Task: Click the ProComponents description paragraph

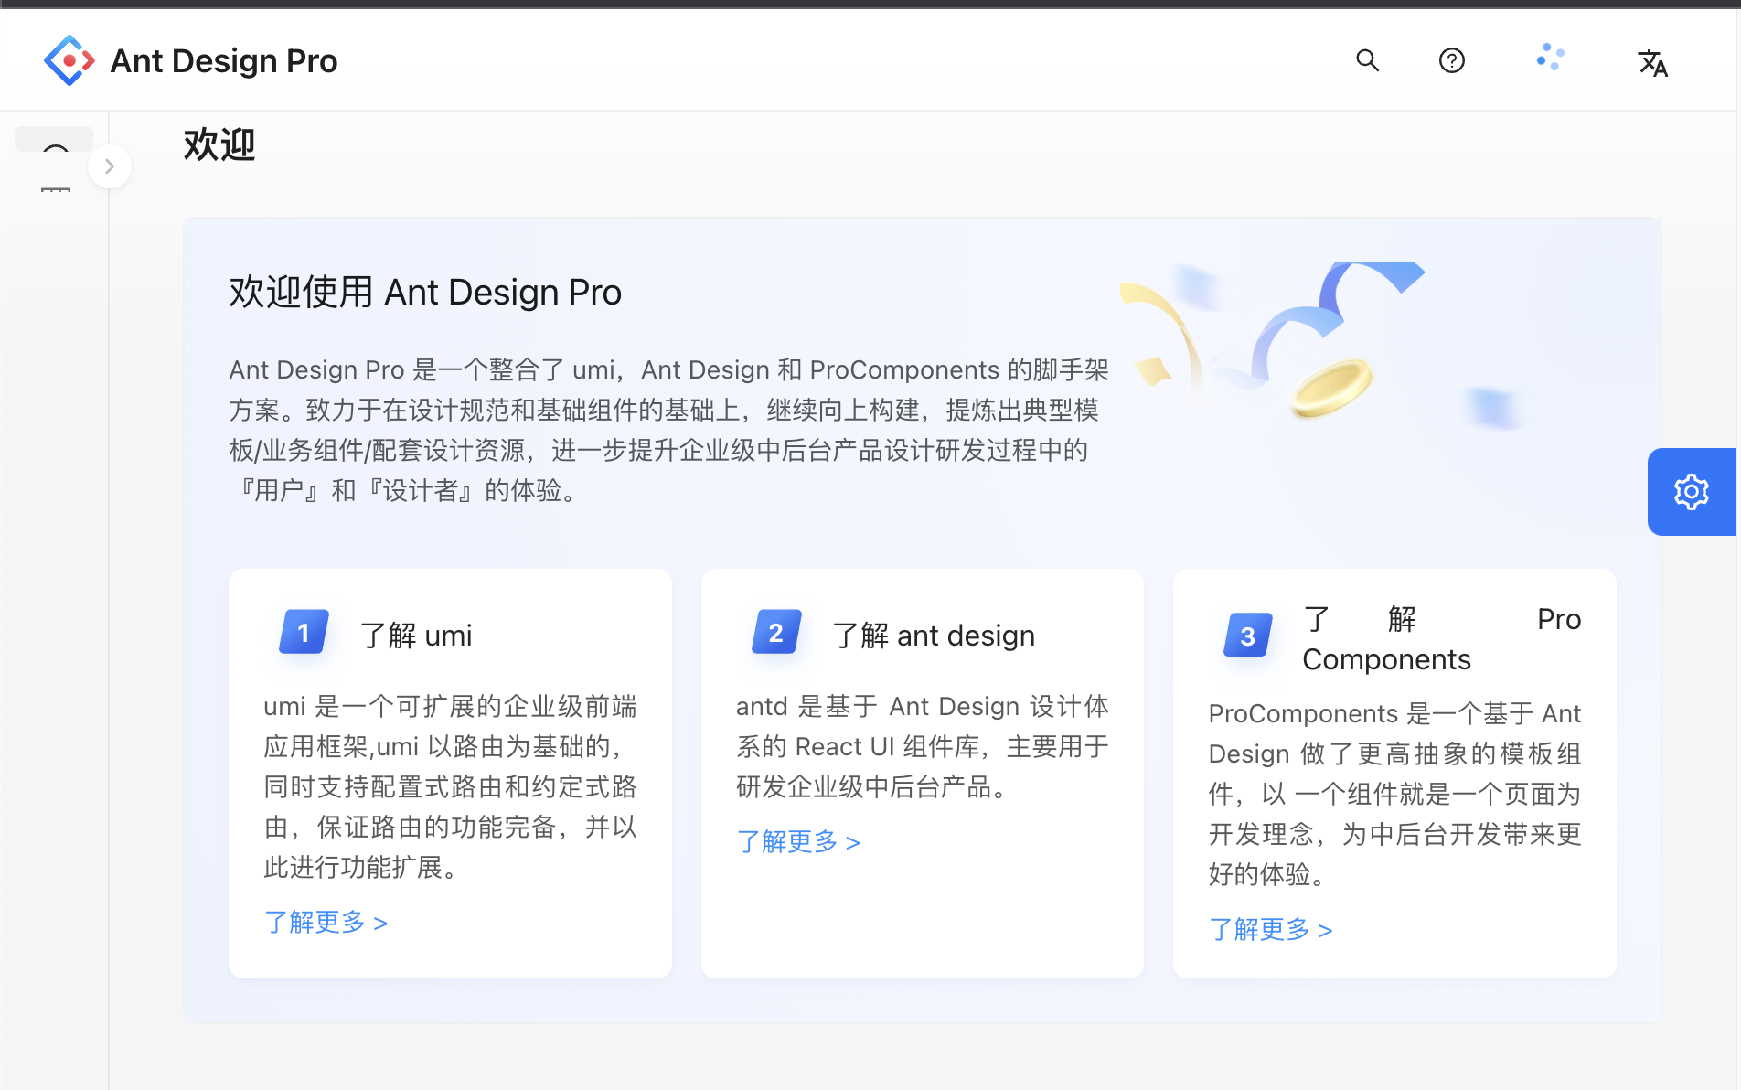Action: (x=1395, y=794)
